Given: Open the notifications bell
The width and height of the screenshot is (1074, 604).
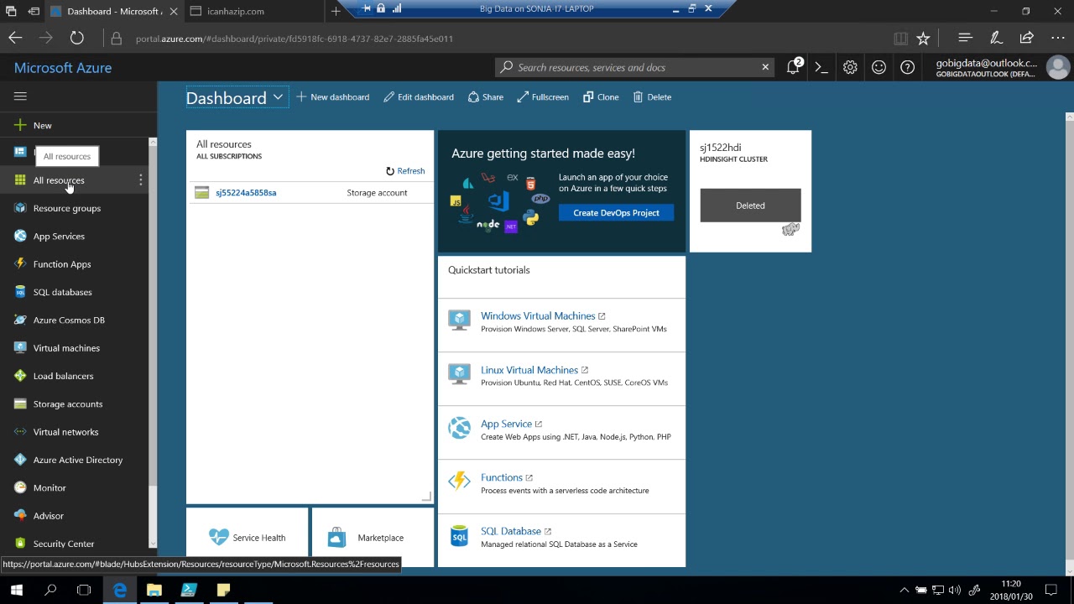Looking at the screenshot, I should pos(793,67).
